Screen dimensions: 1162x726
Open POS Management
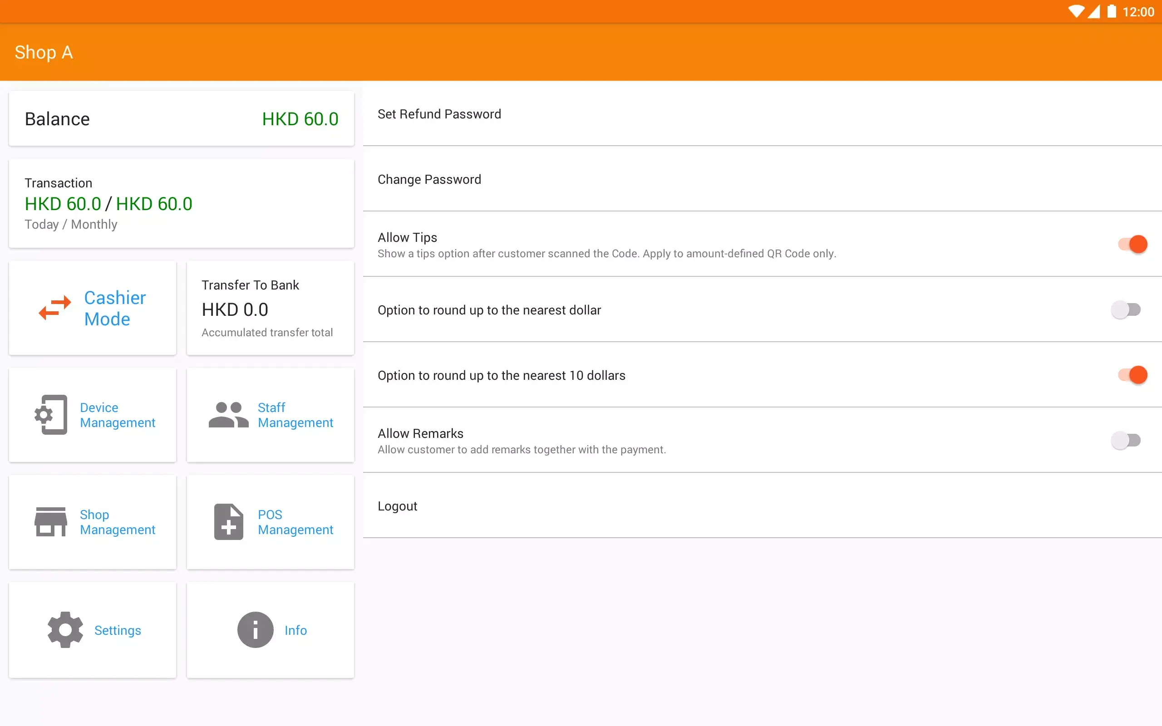[271, 522]
